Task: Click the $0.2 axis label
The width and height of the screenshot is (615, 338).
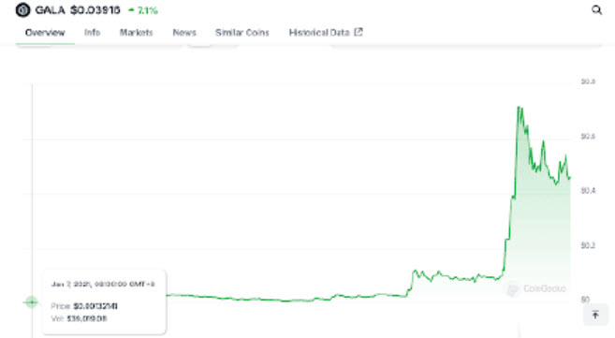Action: coord(588,245)
